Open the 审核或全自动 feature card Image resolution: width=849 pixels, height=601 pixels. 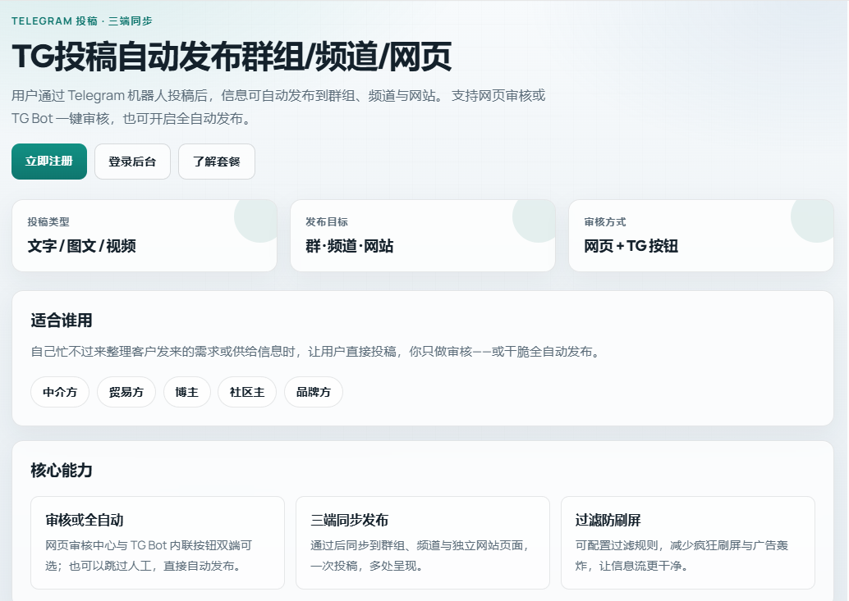158,543
